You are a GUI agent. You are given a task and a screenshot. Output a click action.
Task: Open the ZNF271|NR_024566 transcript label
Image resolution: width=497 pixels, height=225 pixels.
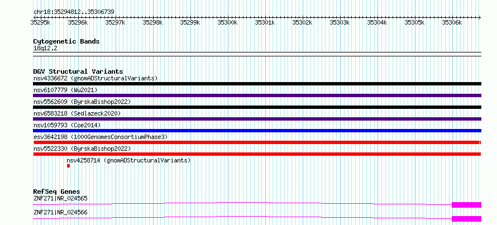[x=60, y=212]
